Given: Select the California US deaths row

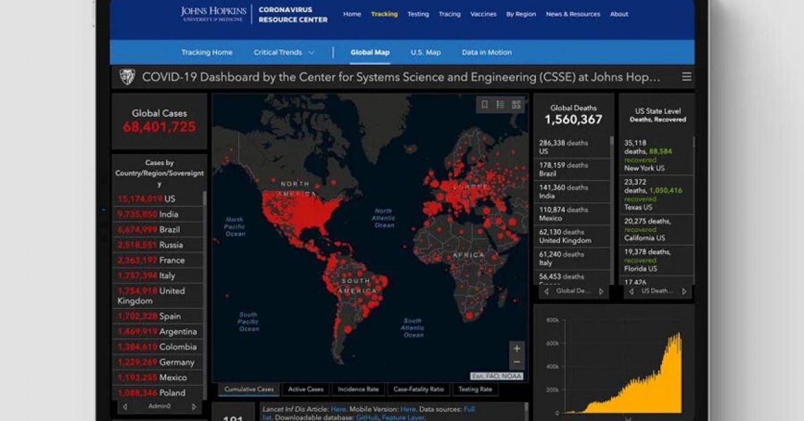Looking at the screenshot, I should (656, 229).
